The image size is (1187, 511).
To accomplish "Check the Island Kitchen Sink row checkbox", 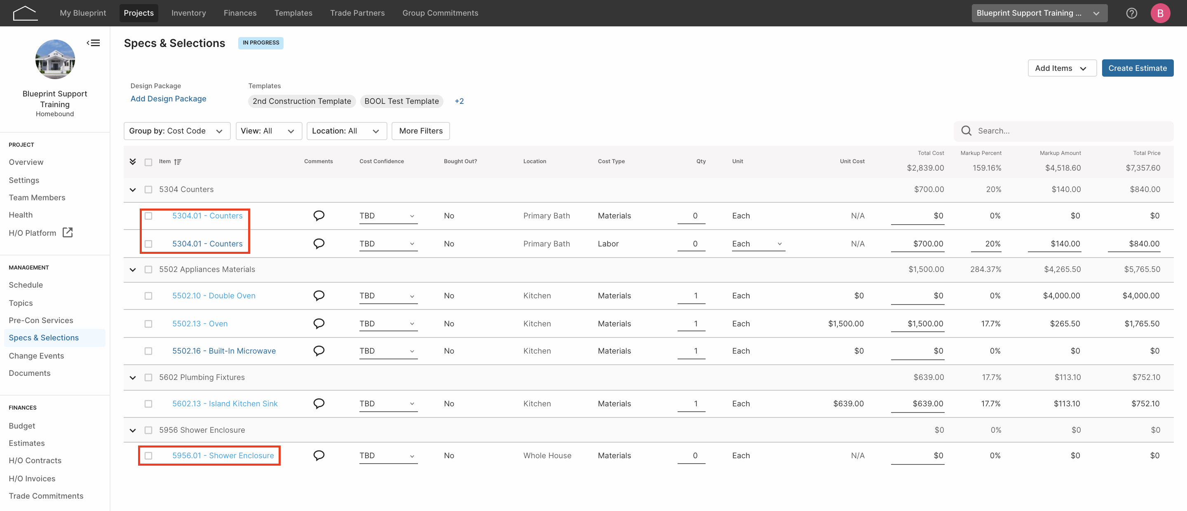I will [148, 403].
